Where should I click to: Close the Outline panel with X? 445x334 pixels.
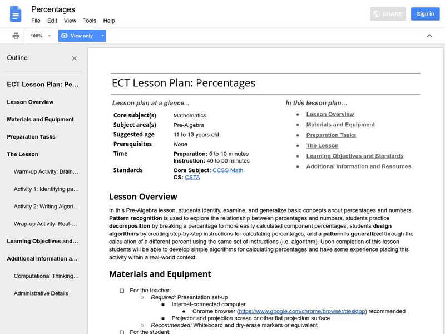[75, 58]
